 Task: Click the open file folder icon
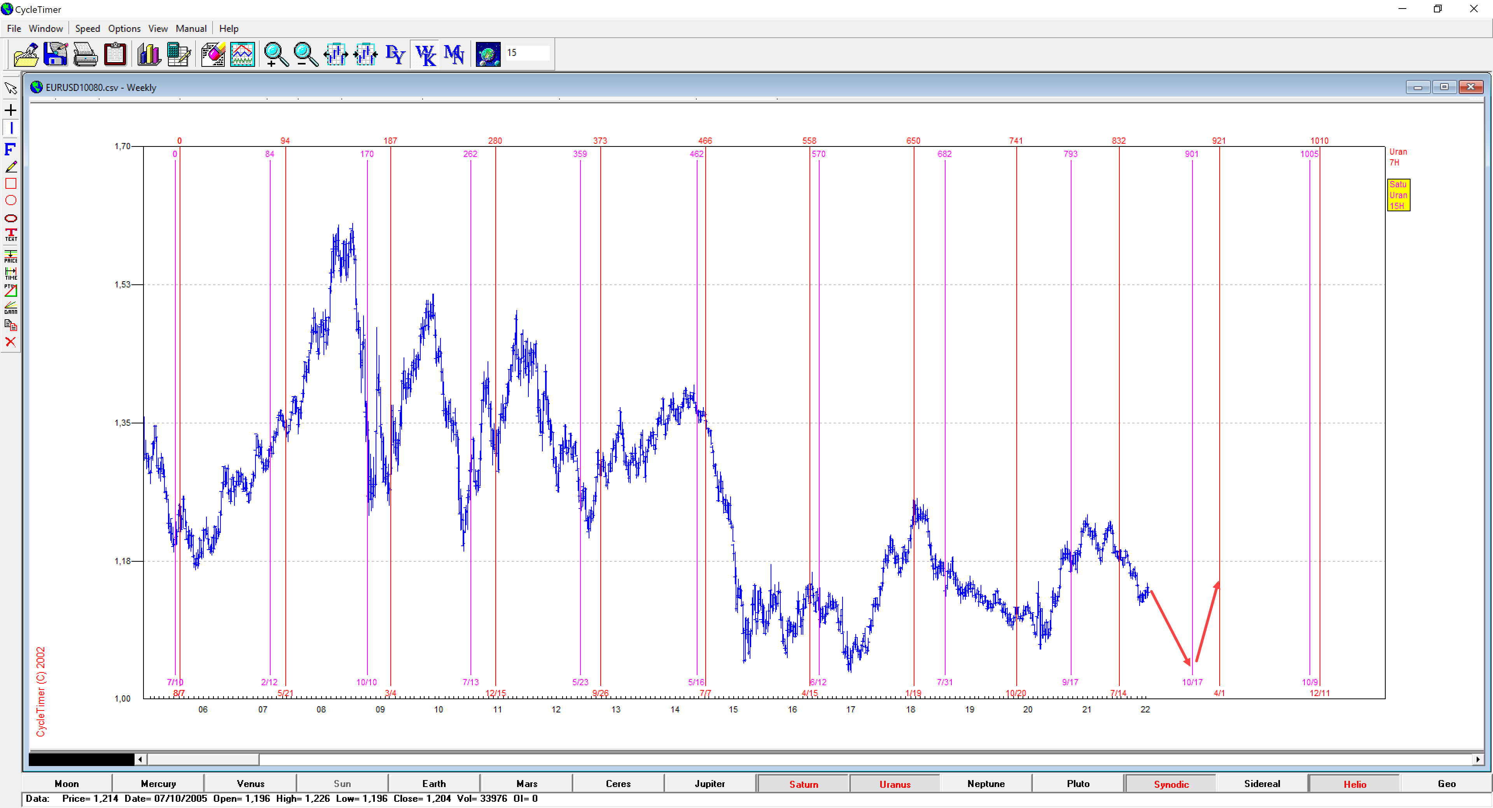(x=26, y=54)
